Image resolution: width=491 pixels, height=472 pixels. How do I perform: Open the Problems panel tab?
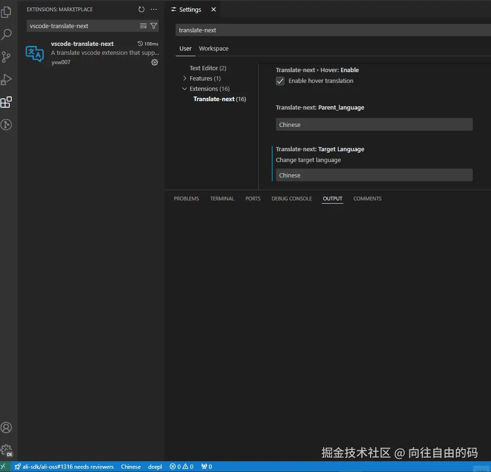[x=186, y=199]
